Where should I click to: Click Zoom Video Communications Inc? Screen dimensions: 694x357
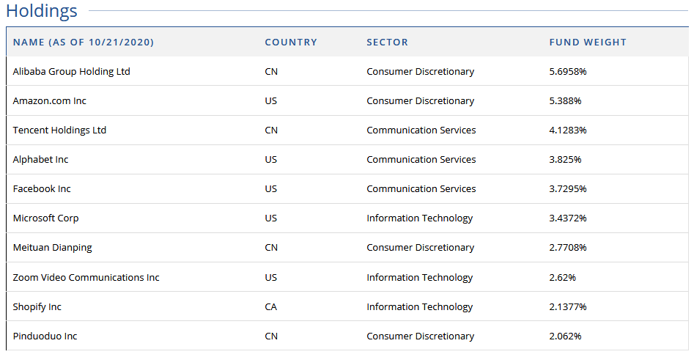click(x=86, y=277)
